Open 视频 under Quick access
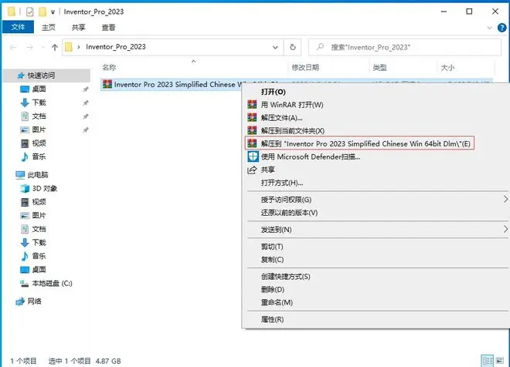The width and height of the screenshot is (510, 367). (39, 143)
